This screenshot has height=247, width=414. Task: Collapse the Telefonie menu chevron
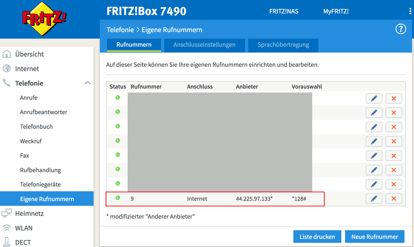(x=88, y=83)
